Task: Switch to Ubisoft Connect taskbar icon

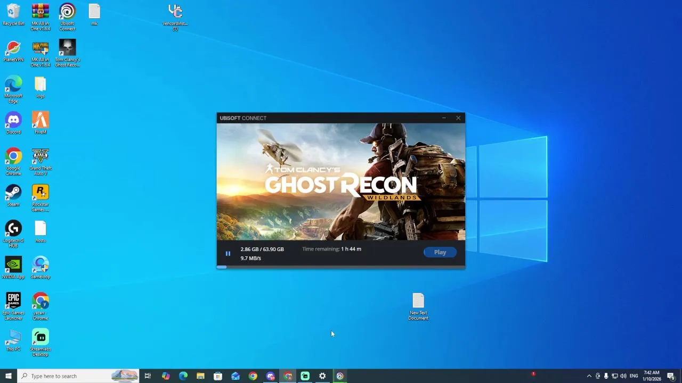Action: click(340, 376)
